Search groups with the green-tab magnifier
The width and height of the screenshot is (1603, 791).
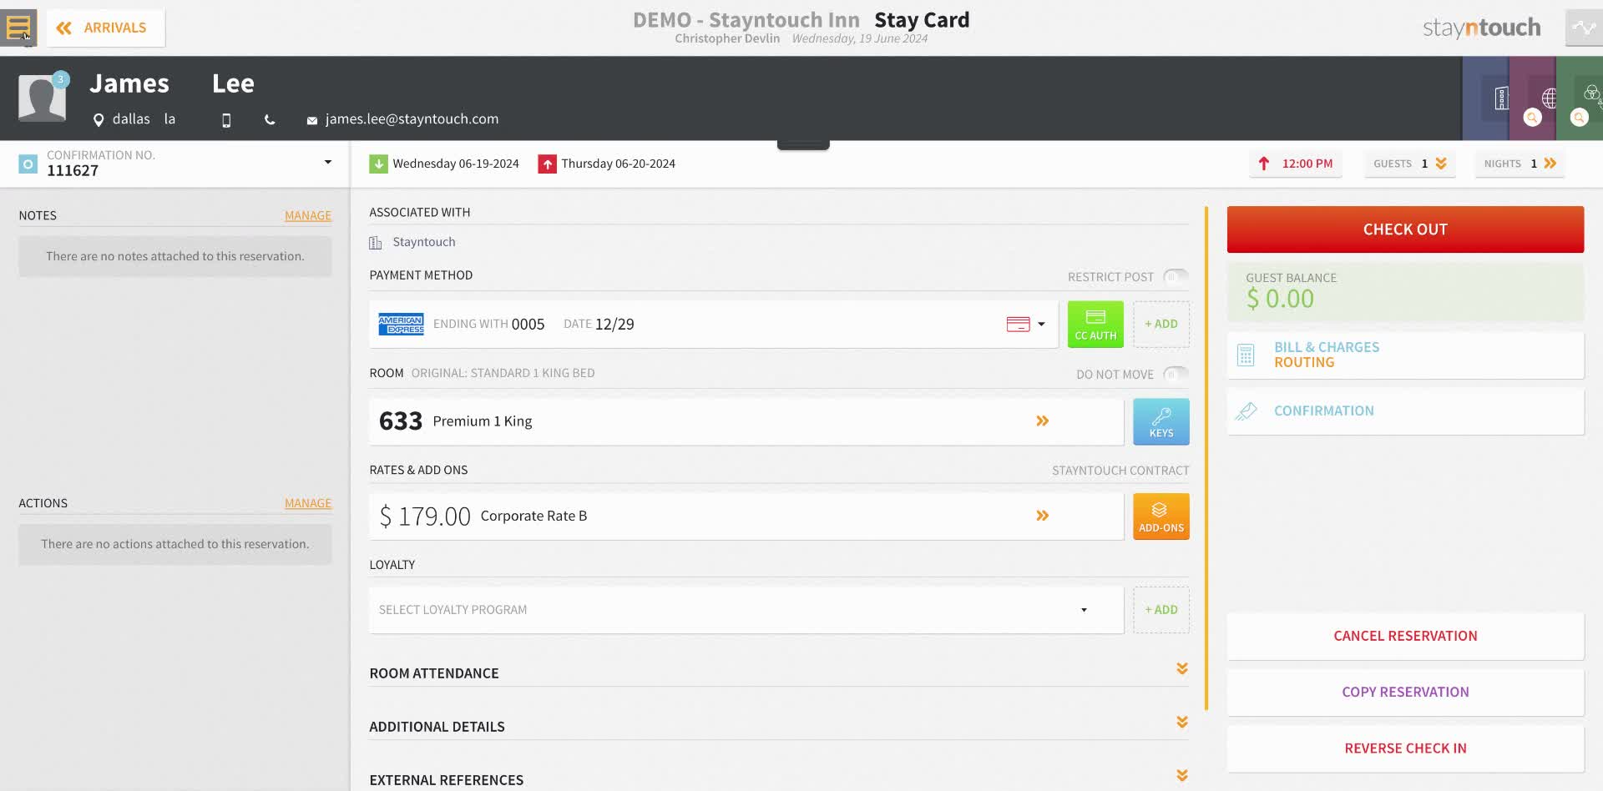(x=1580, y=118)
